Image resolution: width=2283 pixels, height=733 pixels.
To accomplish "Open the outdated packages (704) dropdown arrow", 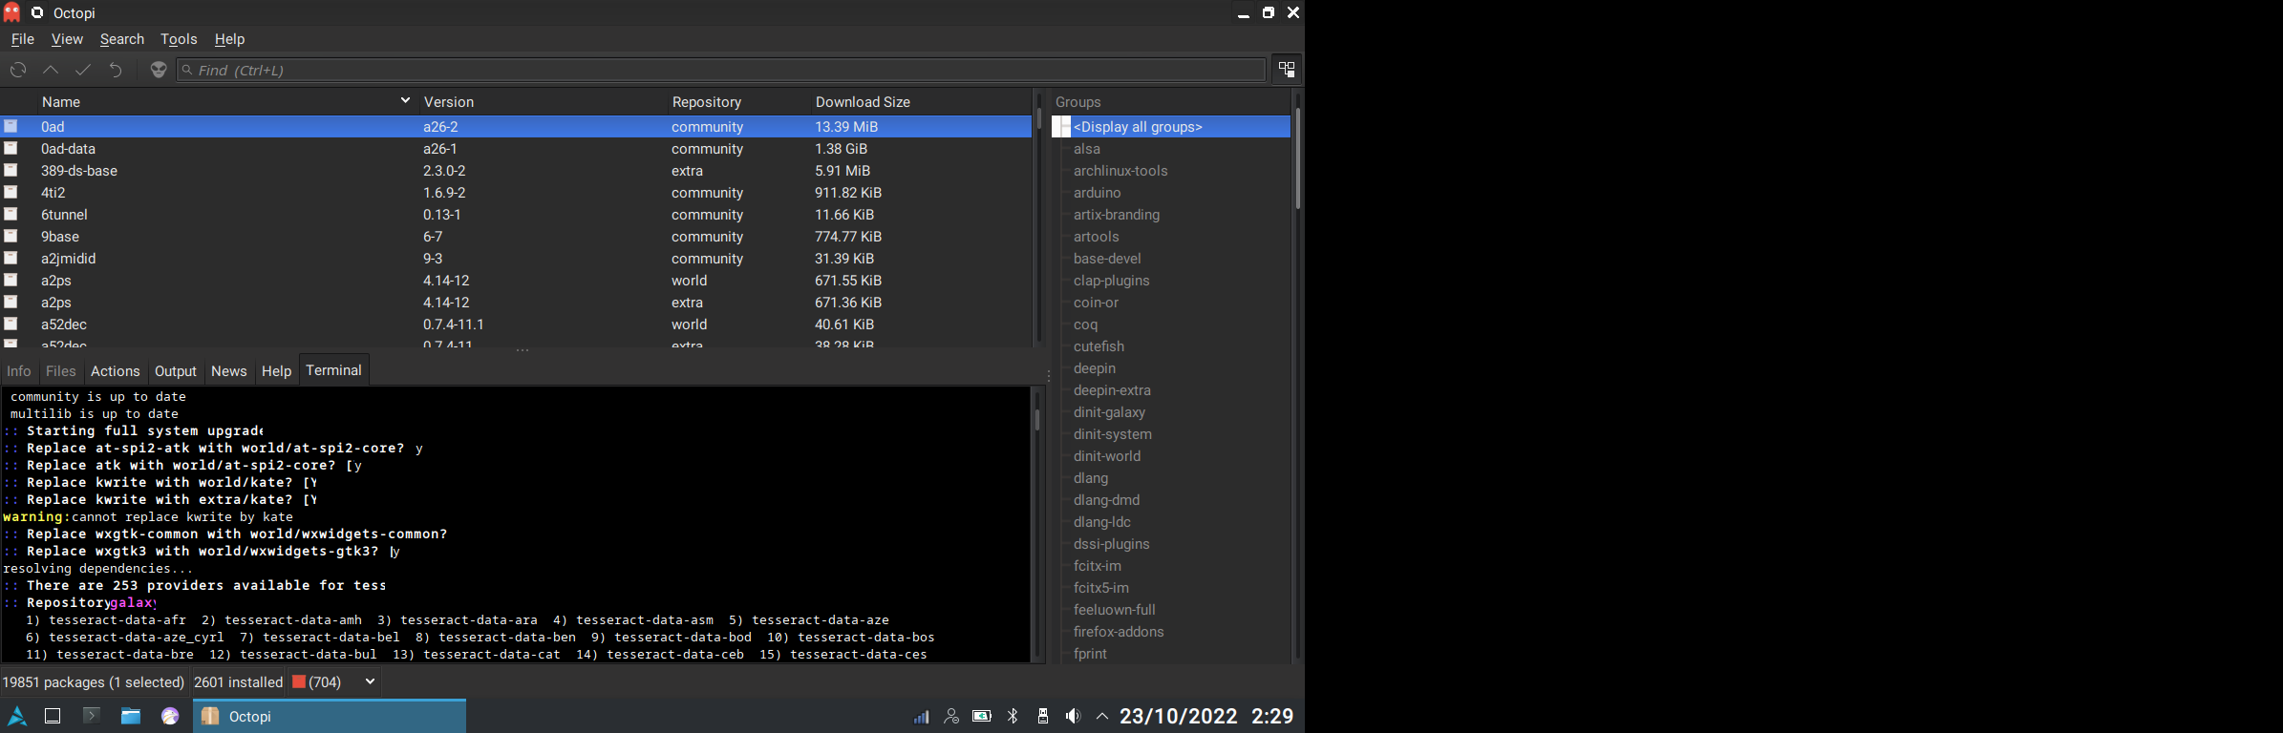I will tap(370, 681).
